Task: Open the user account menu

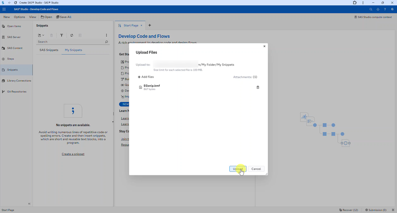Action: [x=392, y=9]
